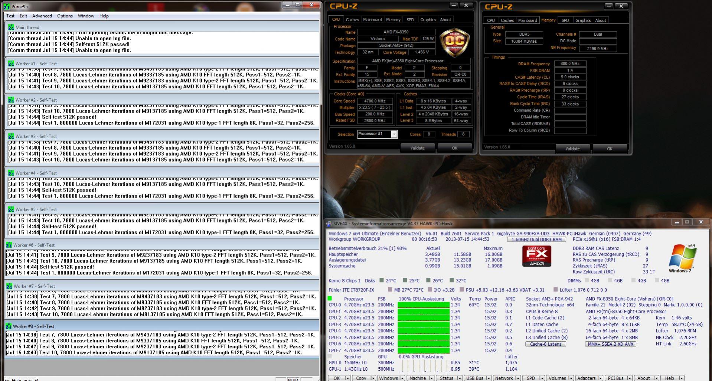Click the sensor square beside PSU +5.03
Viewport: 712px width, 381px height.
point(461,290)
